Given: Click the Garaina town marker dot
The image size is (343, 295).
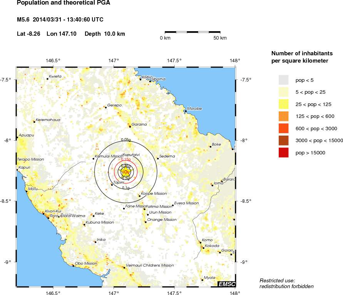Looking at the screenshot, I should [130, 126].
